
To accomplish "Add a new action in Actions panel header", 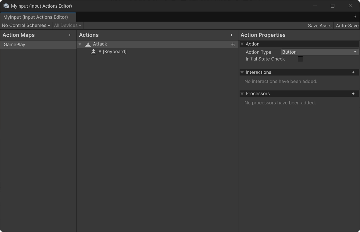I will coord(231,35).
